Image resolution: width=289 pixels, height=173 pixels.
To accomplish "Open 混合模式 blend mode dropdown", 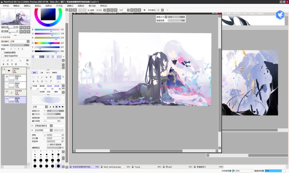I will point(28,41).
